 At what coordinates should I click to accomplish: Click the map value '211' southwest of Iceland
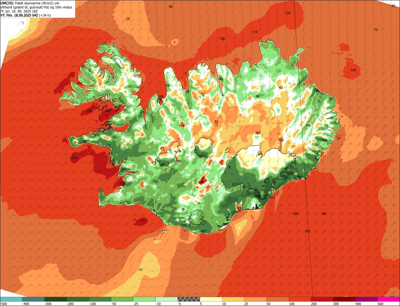tap(143, 221)
